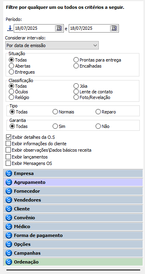
Task: Open the Cliente section header
Action: pos(73,209)
